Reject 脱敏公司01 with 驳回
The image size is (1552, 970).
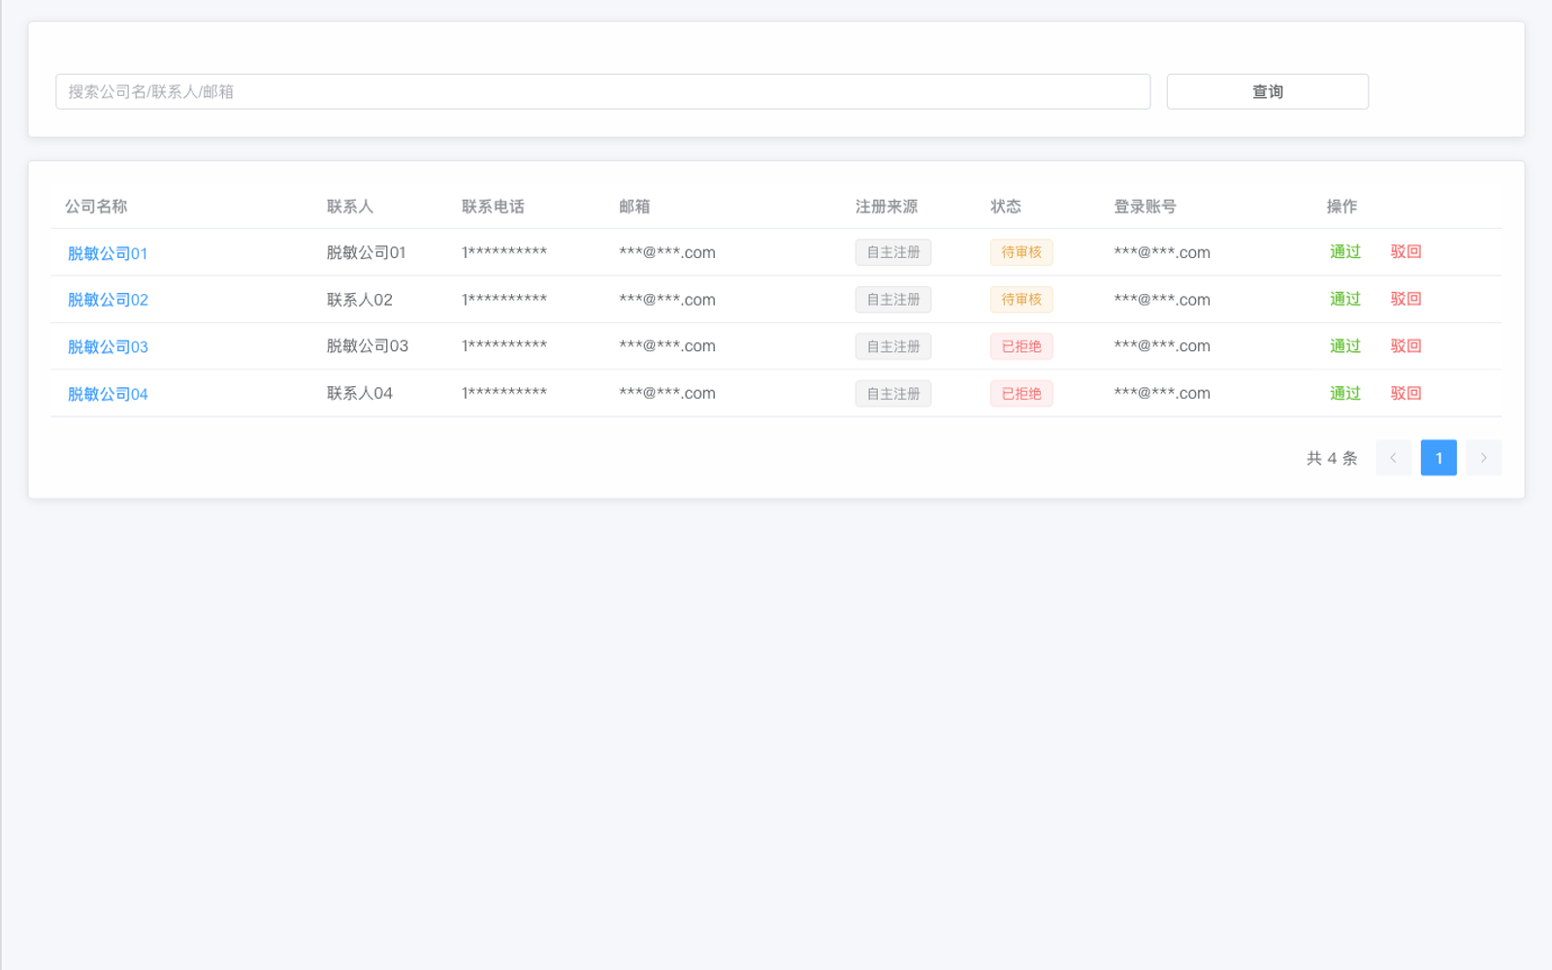(x=1406, y=252)
